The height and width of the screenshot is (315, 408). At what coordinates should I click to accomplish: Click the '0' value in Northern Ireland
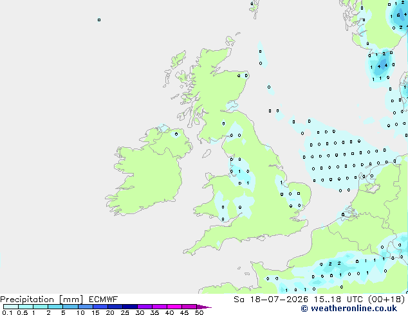176,134
